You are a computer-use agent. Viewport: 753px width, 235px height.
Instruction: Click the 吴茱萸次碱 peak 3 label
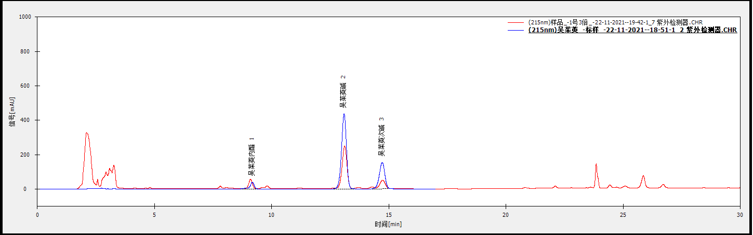tap(381, 137)
